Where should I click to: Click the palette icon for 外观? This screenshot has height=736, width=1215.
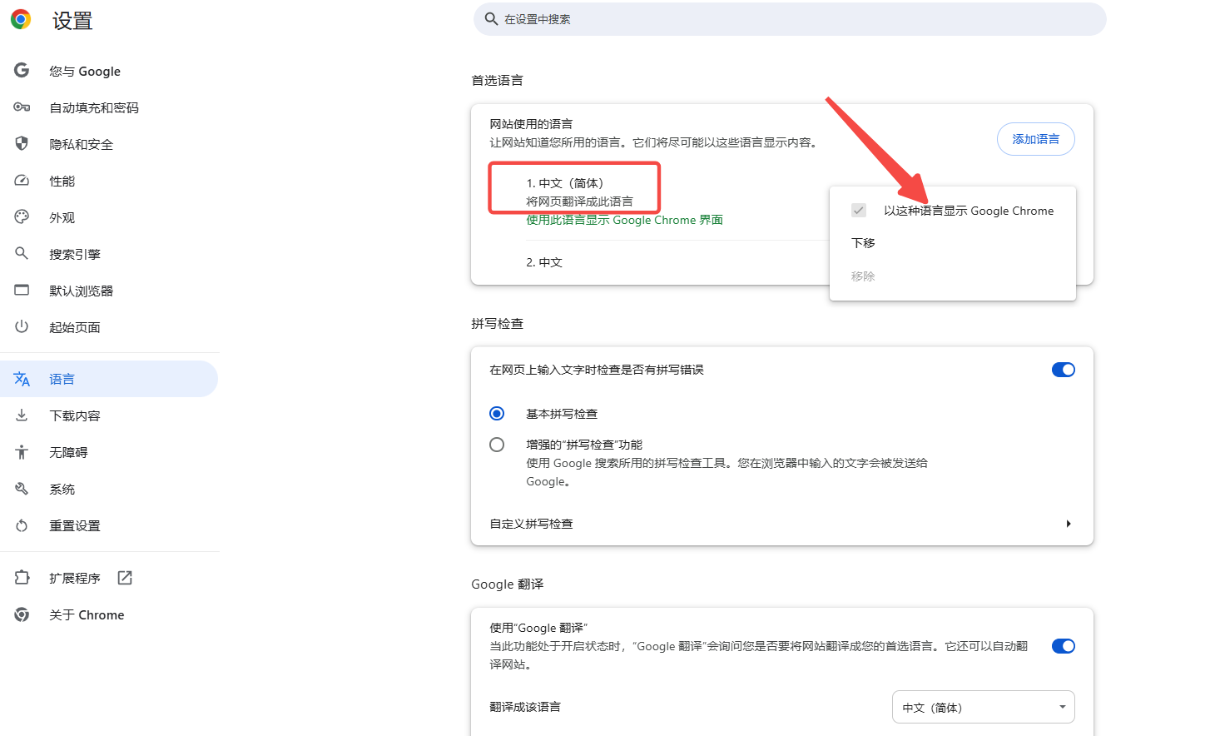(22, 217)
